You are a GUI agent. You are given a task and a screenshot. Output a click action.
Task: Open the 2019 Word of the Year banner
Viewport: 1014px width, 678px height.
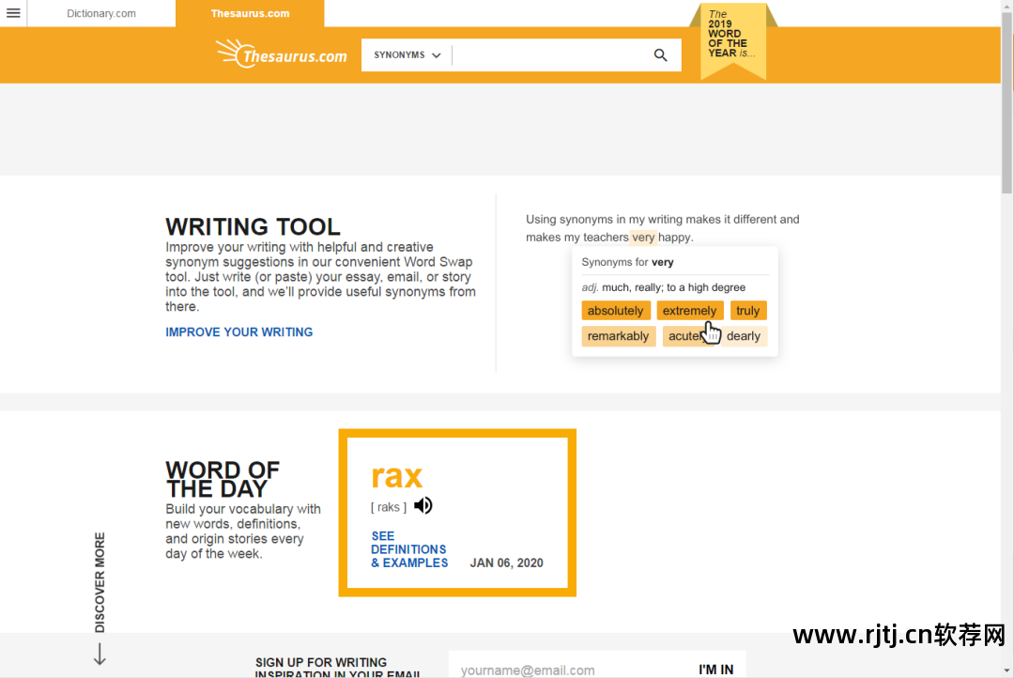(x=732, y=39)
